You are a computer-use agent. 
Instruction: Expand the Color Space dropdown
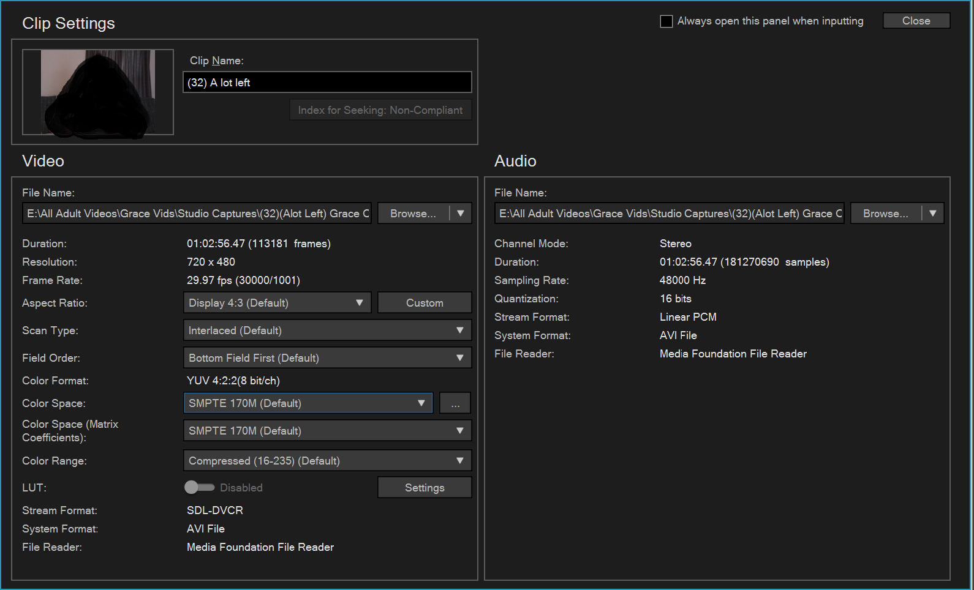308,403
